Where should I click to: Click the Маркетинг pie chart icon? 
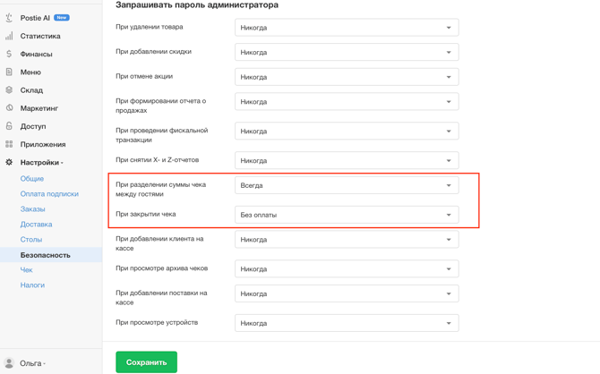pyautogui.click(x=9, y=108)
